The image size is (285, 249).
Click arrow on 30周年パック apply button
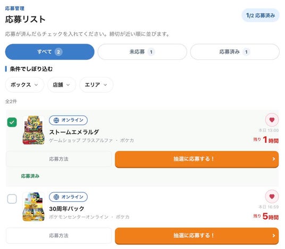[273, 236]
